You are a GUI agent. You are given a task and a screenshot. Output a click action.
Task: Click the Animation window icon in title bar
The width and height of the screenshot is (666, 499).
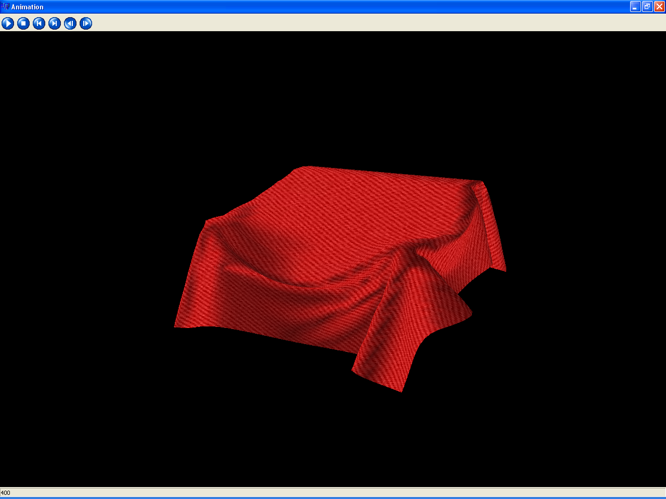tap(5, 7)
